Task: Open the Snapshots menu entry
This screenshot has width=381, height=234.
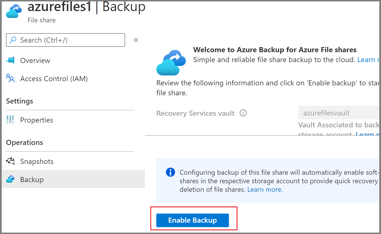Action: (37, 161)
